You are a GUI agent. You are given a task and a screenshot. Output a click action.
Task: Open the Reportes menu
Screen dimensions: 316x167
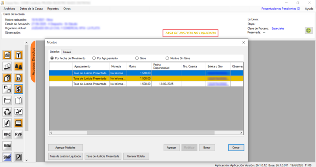pos(53,9)
